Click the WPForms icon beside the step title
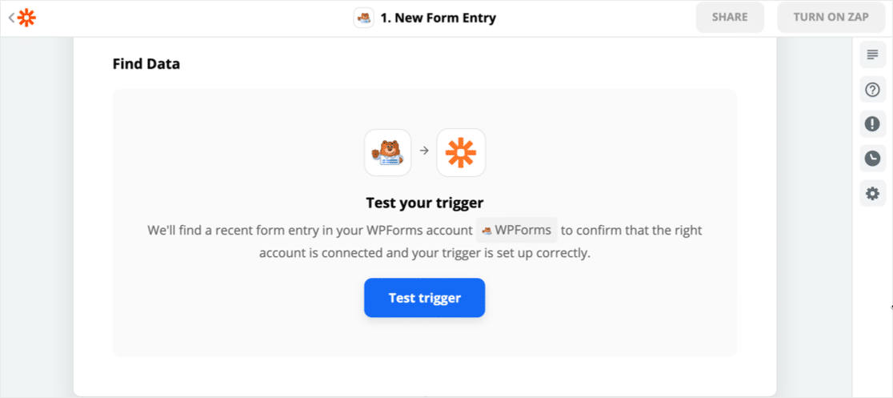 pos(364,18)
